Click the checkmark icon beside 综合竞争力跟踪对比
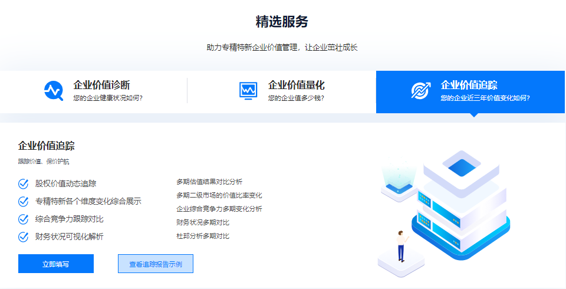This screenshot has width=566, height=289. pyautogui.click(x=24, y=219)
